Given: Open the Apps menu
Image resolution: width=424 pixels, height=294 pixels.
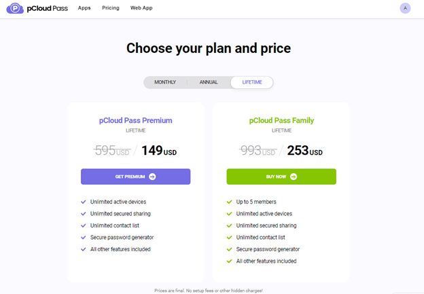Looking at the screenshot, I should click(84, 8).
